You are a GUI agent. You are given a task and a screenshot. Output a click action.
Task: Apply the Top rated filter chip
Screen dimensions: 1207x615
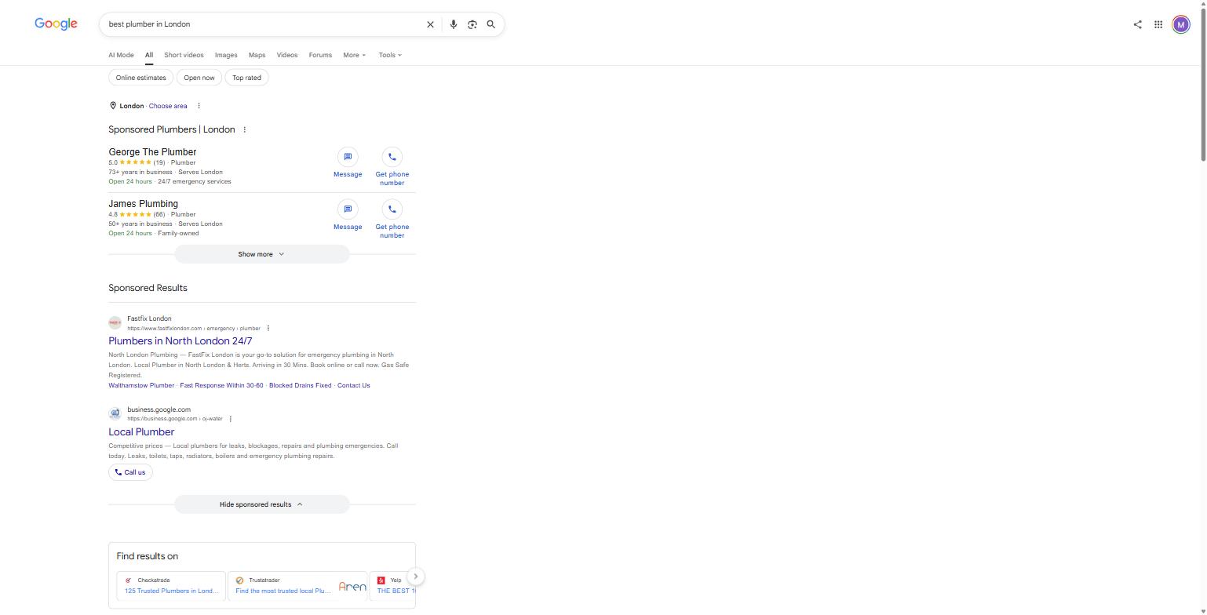click(x=246, y=78)
